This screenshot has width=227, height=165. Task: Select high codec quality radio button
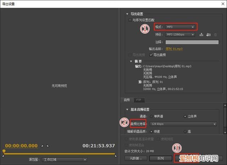[x=185, y=131]
